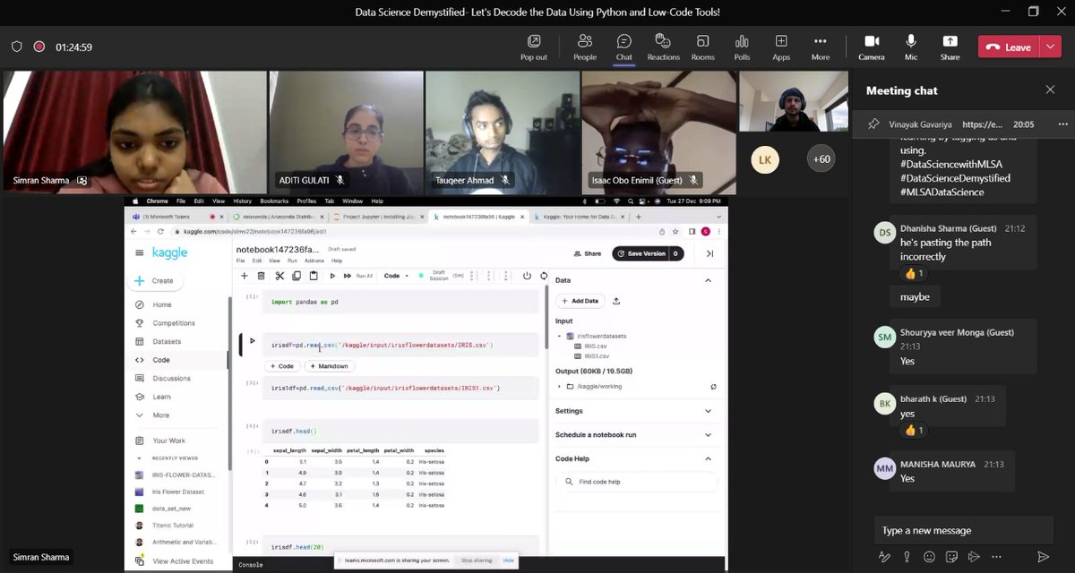The width and height of the screenshot is (1075, 573).
Task: Delete the cell with the trash icon
Action: click(x=261, y=276)
